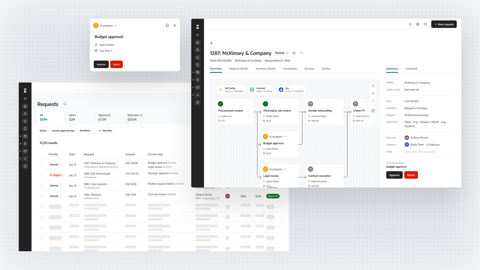Open settings gear in top bar

418,24
